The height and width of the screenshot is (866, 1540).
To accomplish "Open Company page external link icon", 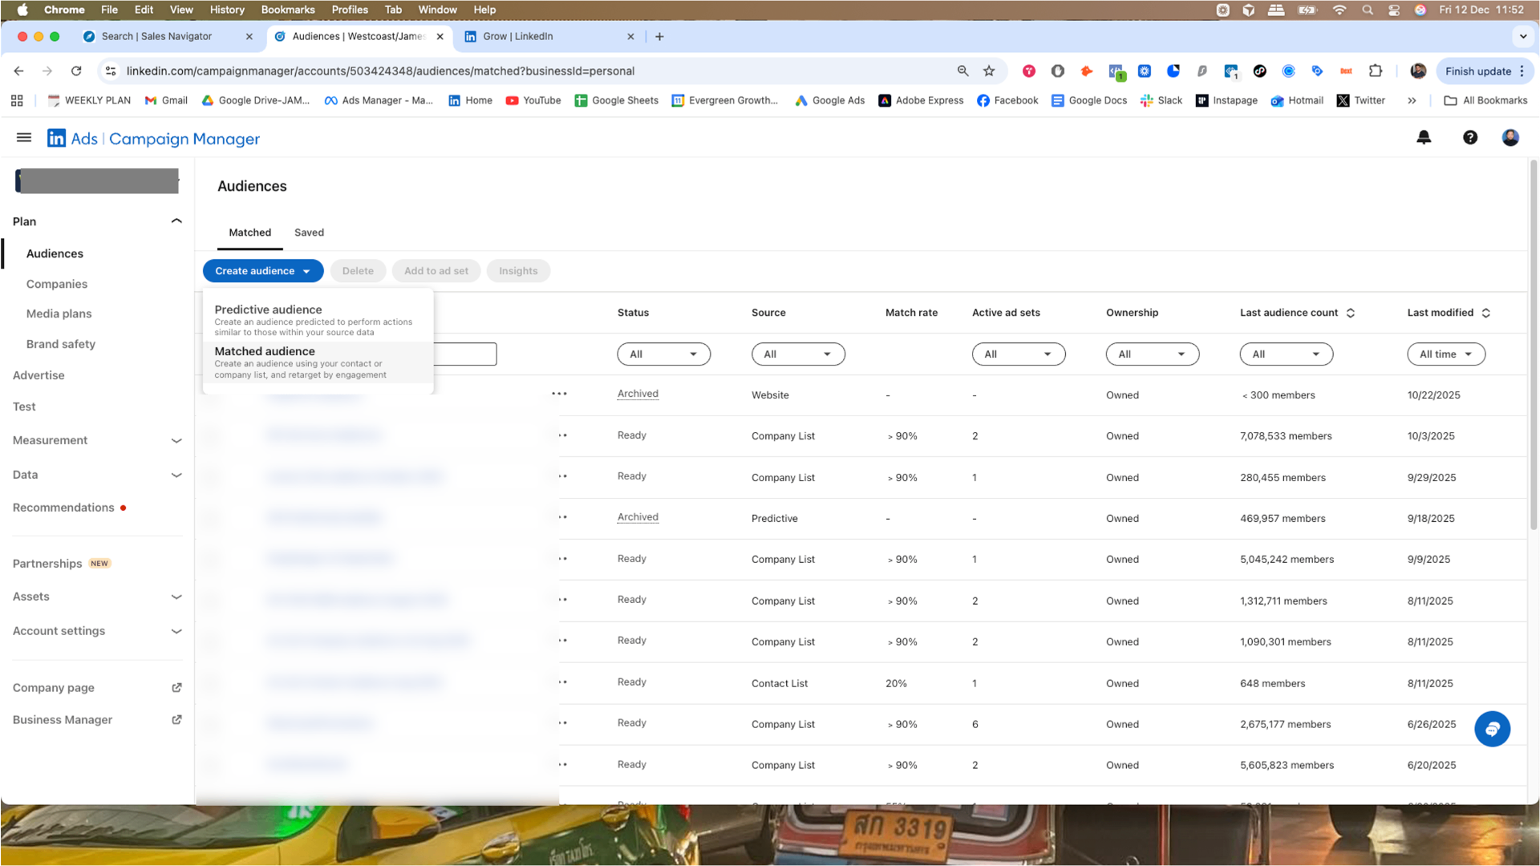I will (176, 687).
